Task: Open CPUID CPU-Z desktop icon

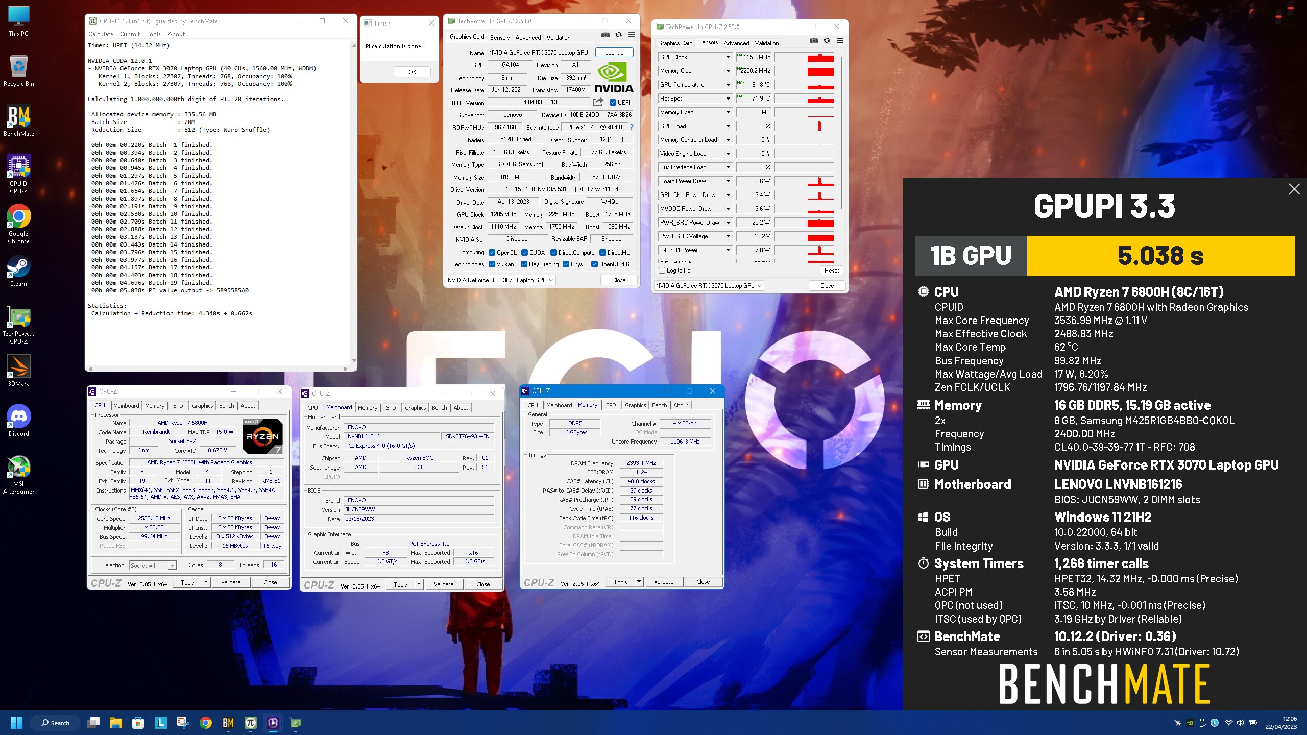Action: (19, 174)
